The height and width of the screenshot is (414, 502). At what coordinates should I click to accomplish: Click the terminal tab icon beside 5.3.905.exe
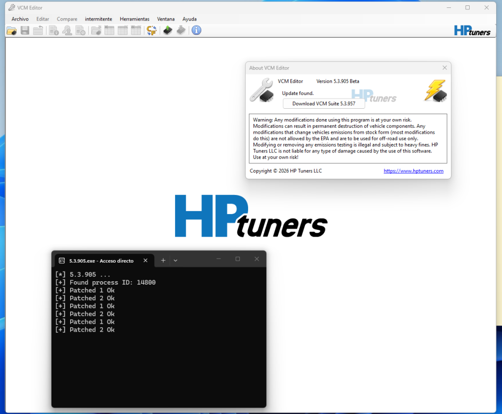pyautogui.click(x=62, y=261)
